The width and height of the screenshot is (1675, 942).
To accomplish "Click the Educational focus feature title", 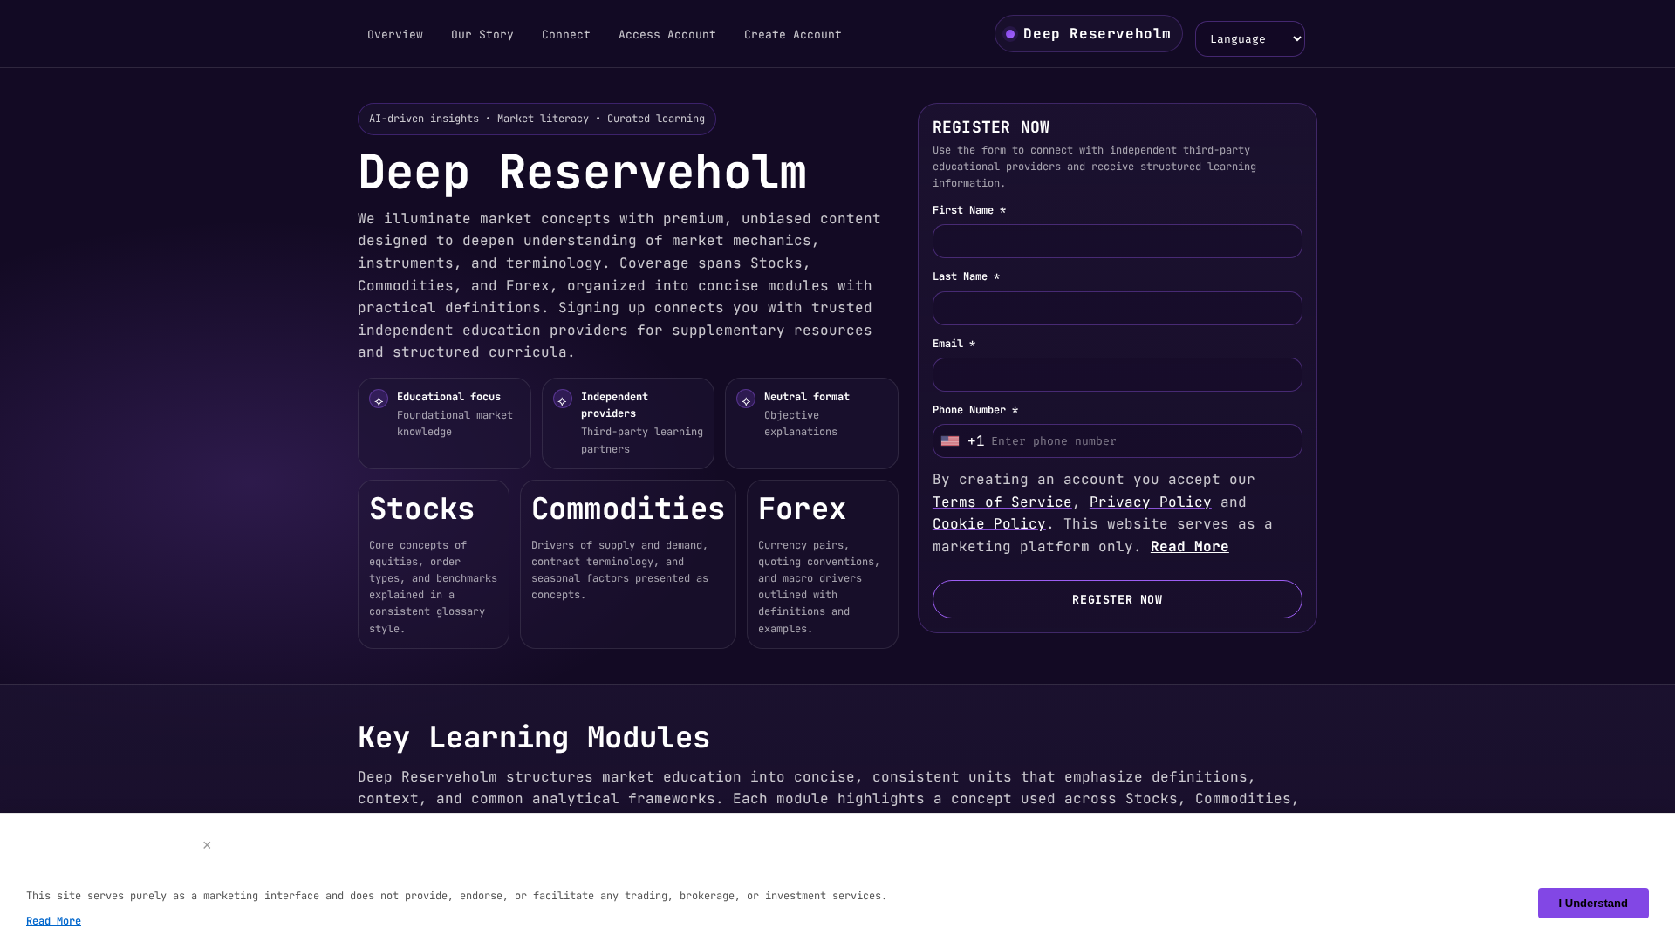I will click(x=448, y=397).
